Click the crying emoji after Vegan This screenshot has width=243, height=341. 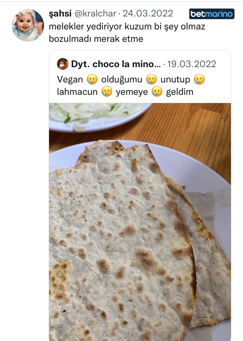(x=92, y=80)
